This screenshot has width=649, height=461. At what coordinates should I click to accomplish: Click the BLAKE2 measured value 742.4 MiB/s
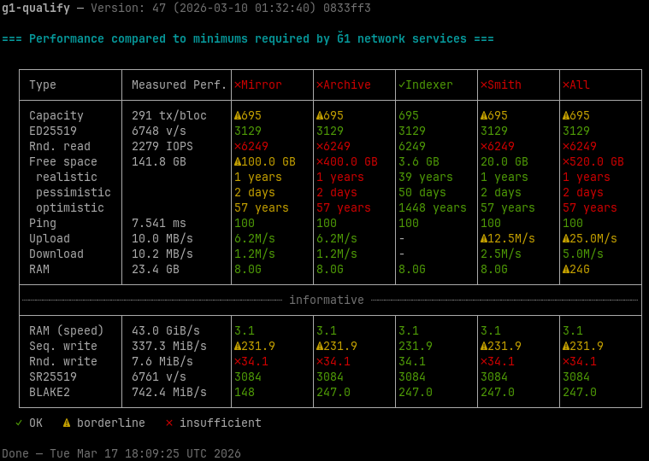(x=169, y=392)
